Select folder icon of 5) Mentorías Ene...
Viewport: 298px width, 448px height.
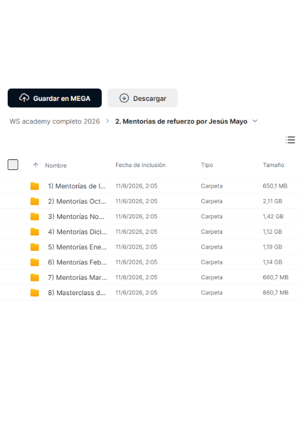(35, 247)
